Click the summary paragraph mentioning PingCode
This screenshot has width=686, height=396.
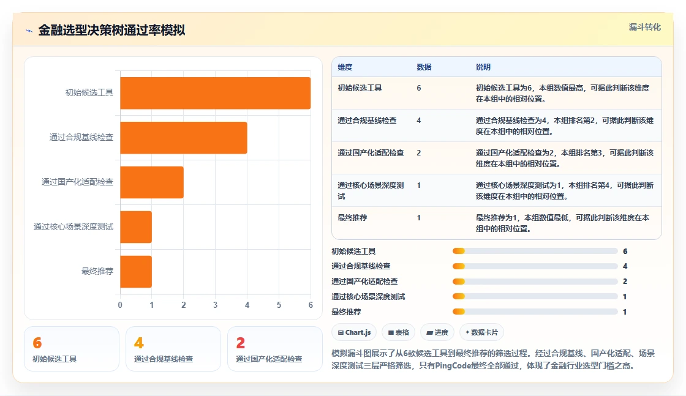coord(493,359)
